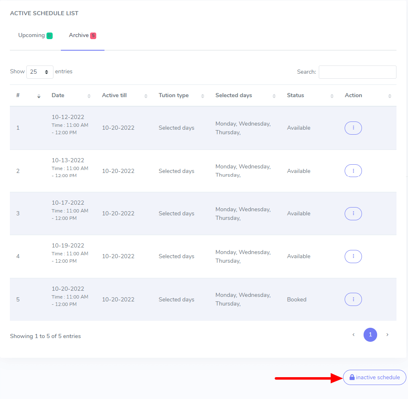The height and width of the screenshot is (399, 408).
Task: Open the action menu for the 10-19-2022 schedule
Action: (353, 256)
